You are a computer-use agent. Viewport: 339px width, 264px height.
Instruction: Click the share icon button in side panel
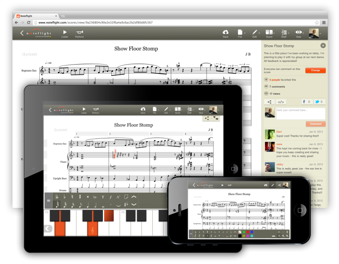269,102
